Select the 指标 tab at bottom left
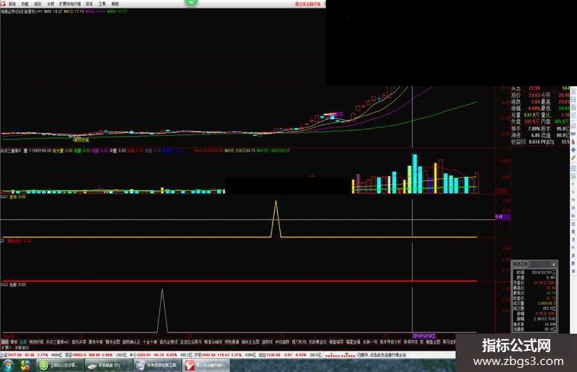 (4, 342)
